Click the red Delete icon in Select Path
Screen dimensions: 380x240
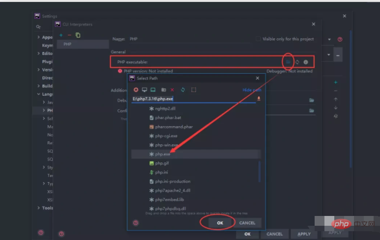click(173, 90)
